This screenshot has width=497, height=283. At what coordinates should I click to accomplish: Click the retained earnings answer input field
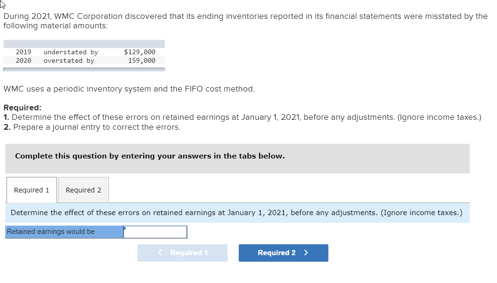pos(156,232)
